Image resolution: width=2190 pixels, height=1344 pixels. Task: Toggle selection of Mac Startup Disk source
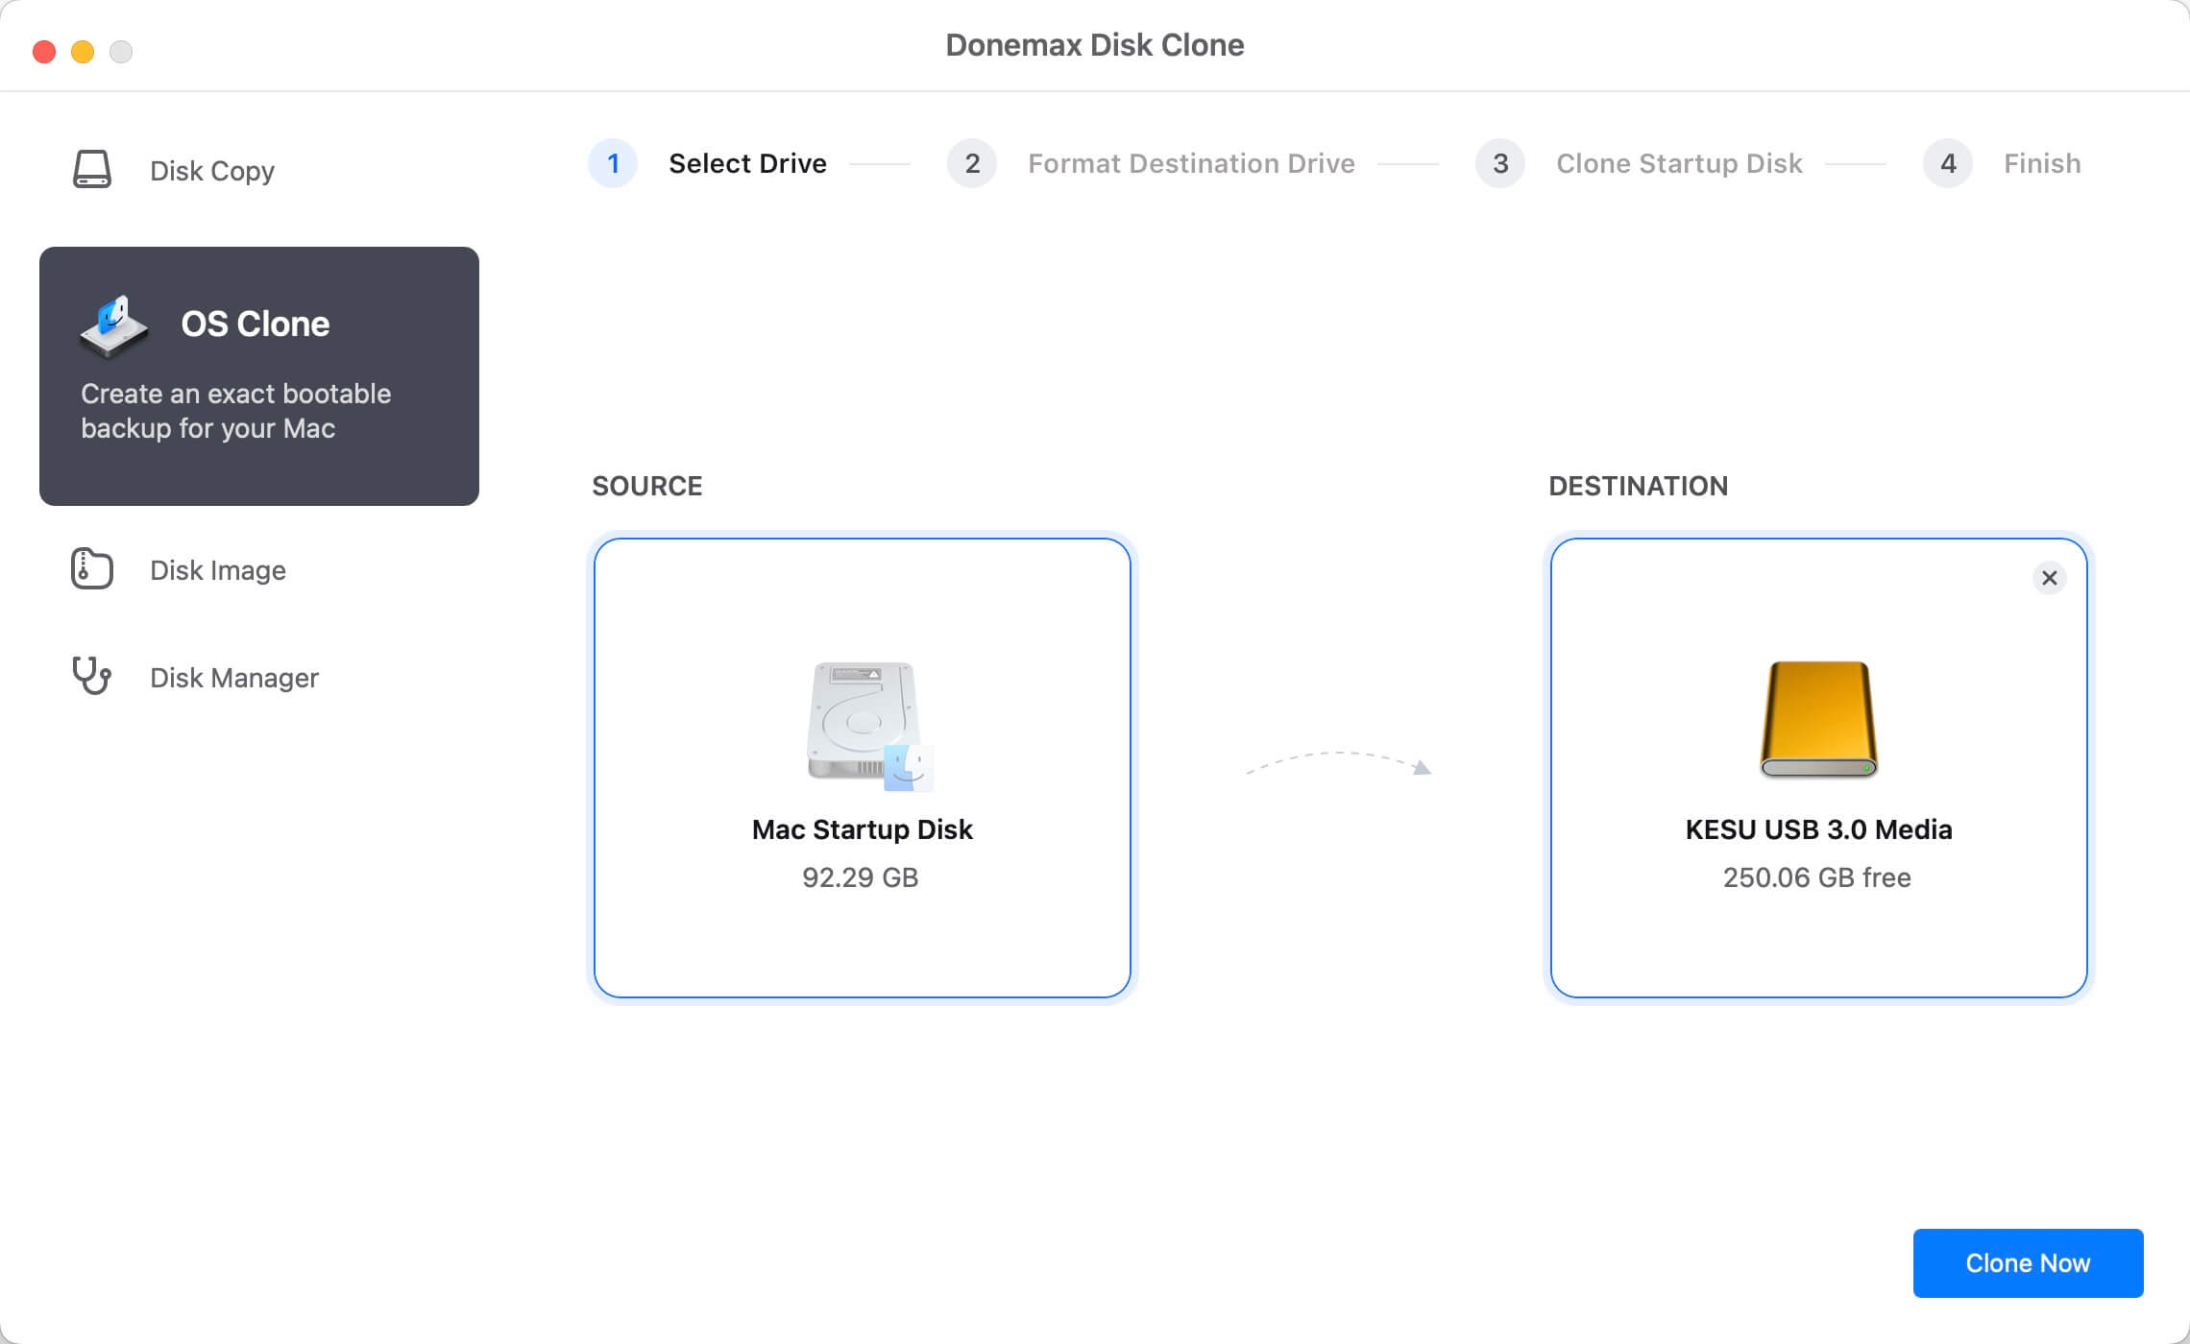point(862,767)
